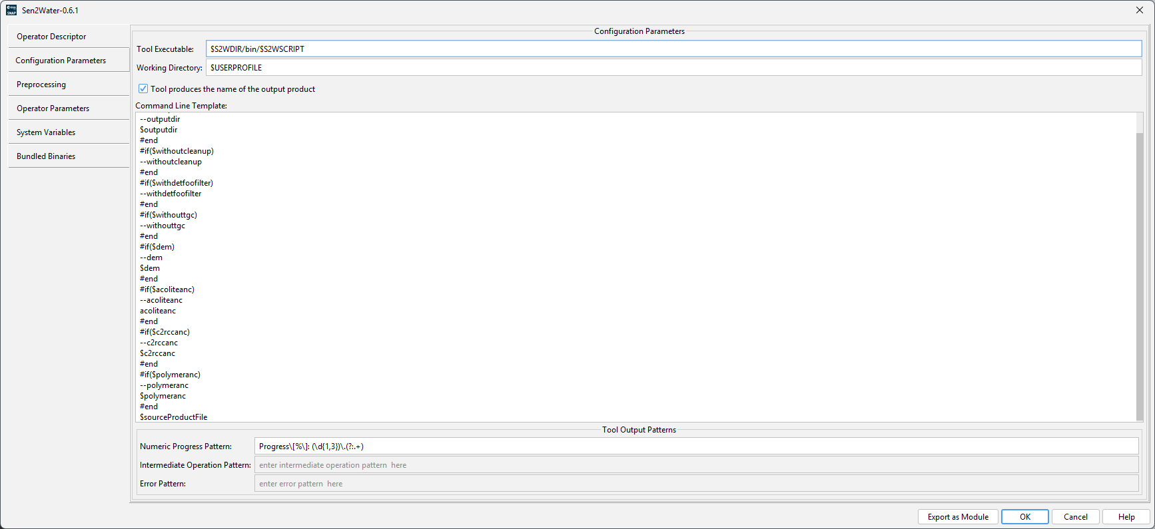This screenshot has width=1155, height=529.
Task: Click the Tool Executable input field
Action: [673, 49]
